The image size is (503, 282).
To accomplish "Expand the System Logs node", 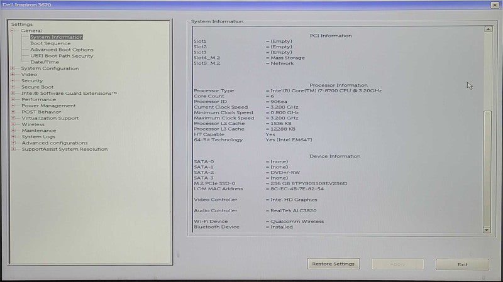I will point(13,137).
